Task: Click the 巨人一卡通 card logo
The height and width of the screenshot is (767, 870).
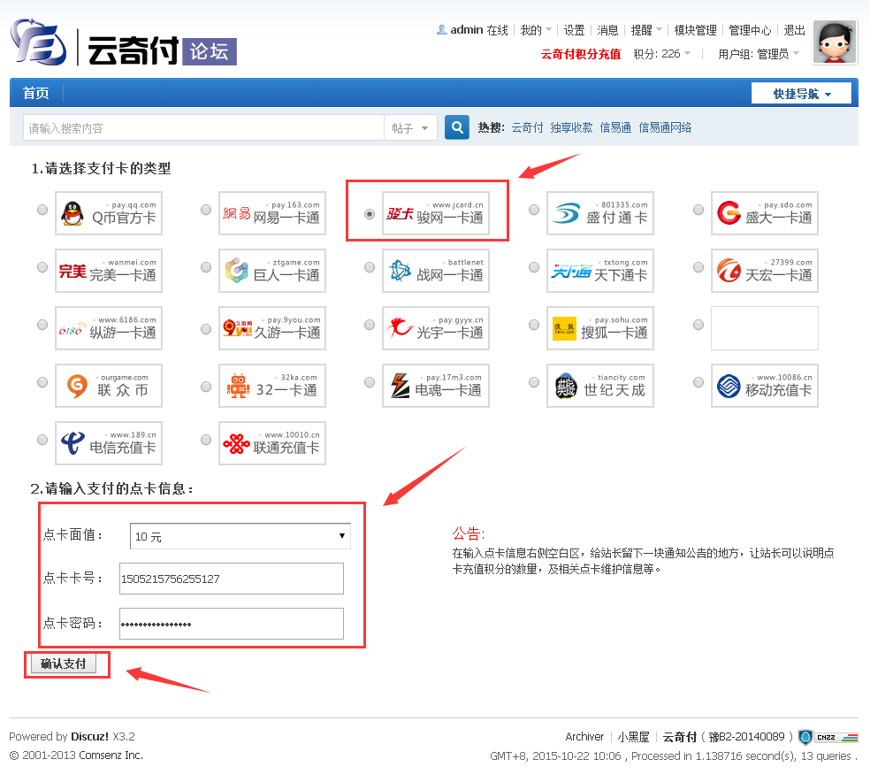Action: (x=272, y=271)
